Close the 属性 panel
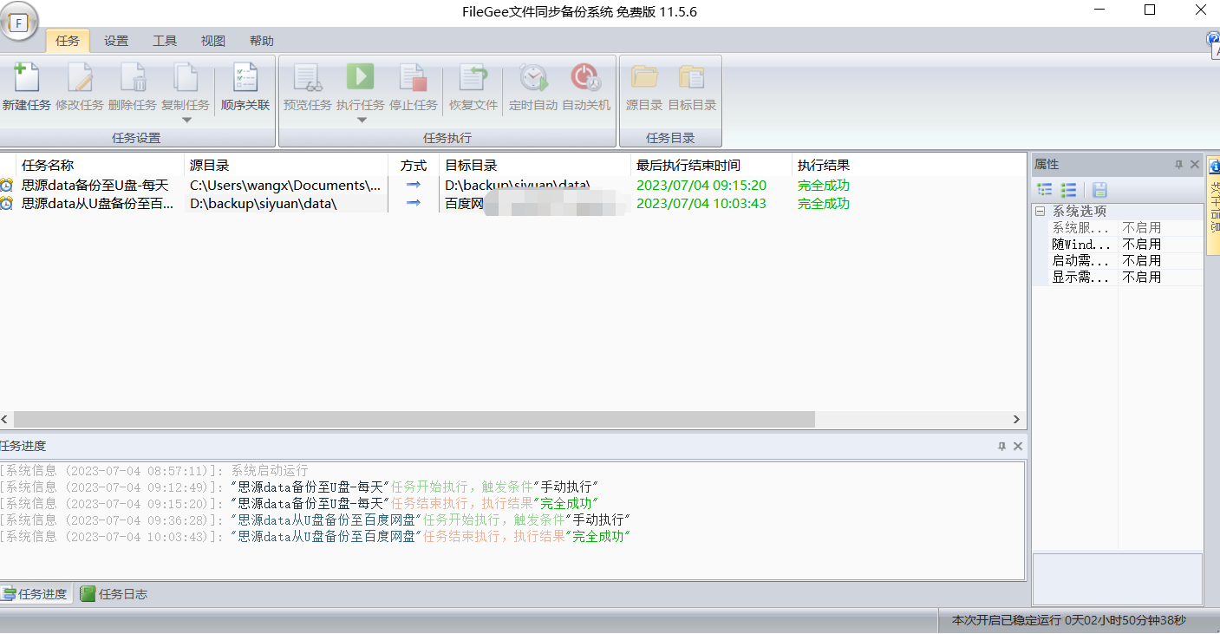The height and width of the screenshot is (634, 1220). 1194,165
